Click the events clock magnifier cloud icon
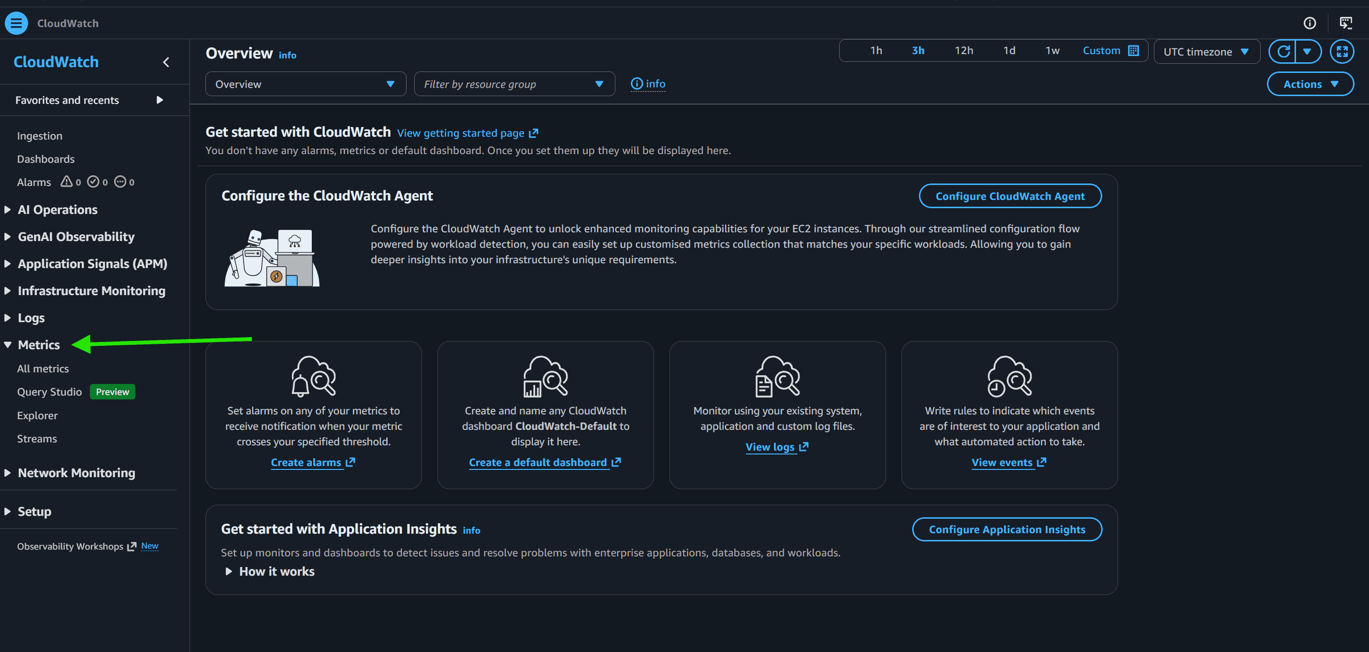Screen dimensions: 1369x652 (x=1009, y=376)
